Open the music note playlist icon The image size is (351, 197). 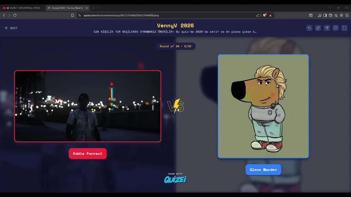coord(320,15)
